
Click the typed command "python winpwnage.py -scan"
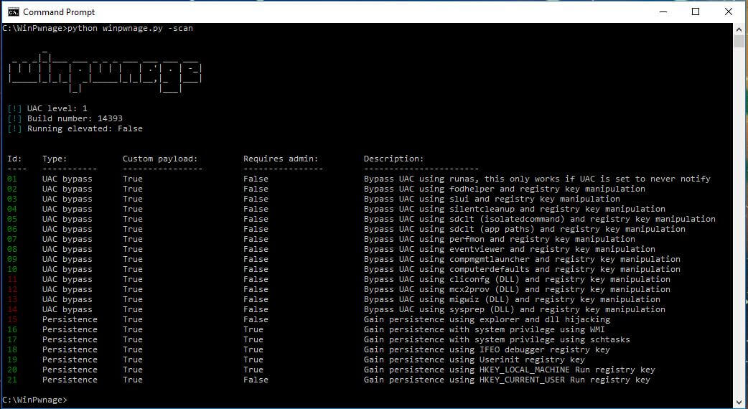130,29
